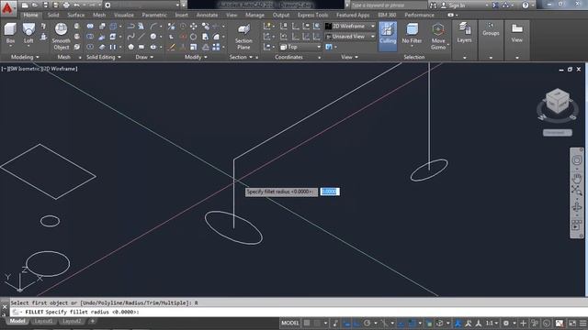Click the Section Plane tool
Viewport: 588px width, 330px height.
(243, 37)
